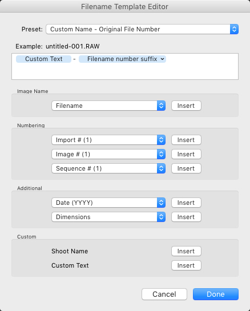Screen dimensions: 250x311
Task: Open the Date (YYYY) dropdown
Action: tap(108, 203)
